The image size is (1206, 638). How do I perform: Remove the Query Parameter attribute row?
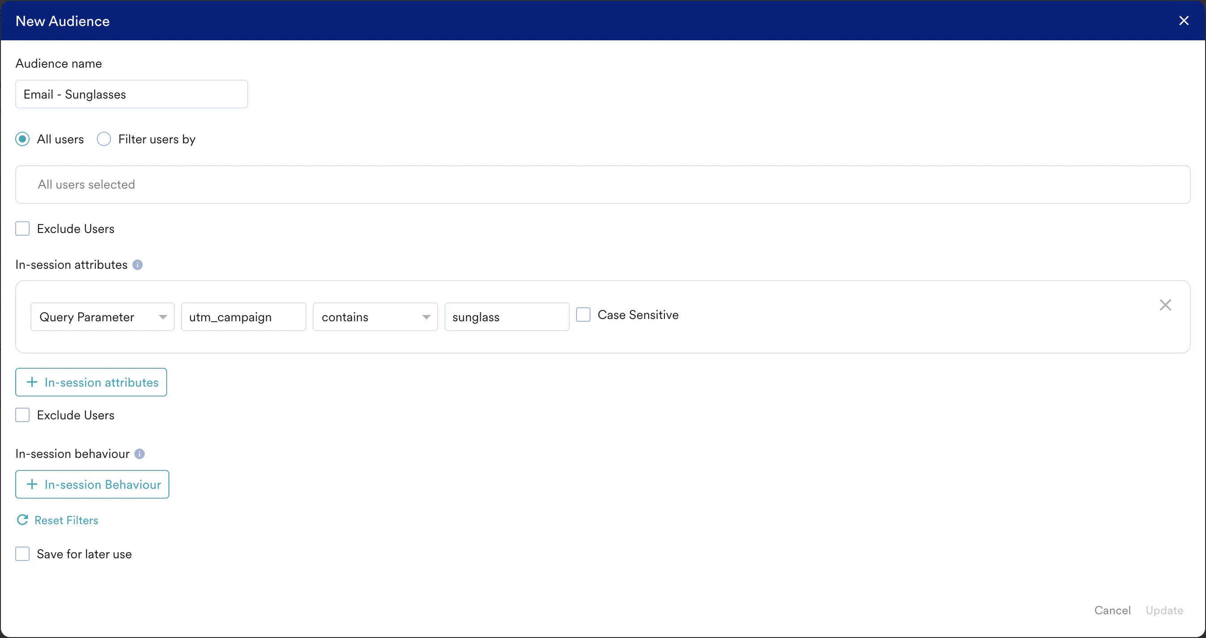point(1165,305)
